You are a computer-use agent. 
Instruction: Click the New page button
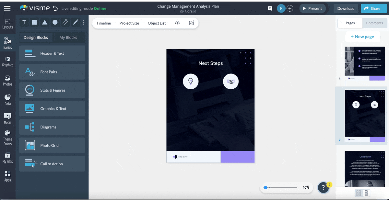[362, 36]
